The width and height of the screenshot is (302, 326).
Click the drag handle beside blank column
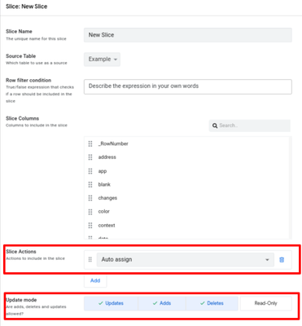point(90,185)
